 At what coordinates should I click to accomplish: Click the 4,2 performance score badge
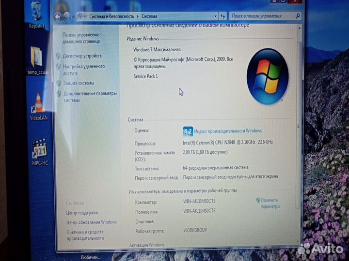coord(188,131)
